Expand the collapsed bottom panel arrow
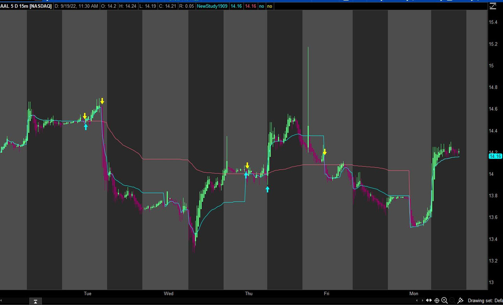Screen dimensions: 503x305 pos(35,301)
